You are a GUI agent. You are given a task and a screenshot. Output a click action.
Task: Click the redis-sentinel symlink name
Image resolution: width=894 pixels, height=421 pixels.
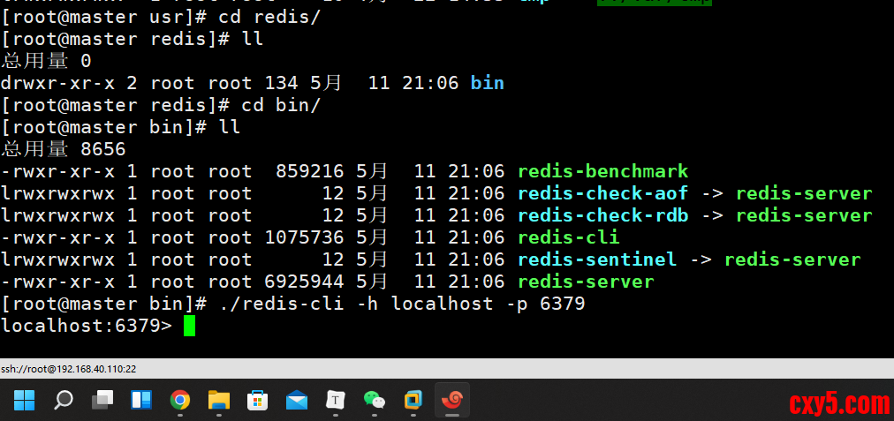[596, 259]
